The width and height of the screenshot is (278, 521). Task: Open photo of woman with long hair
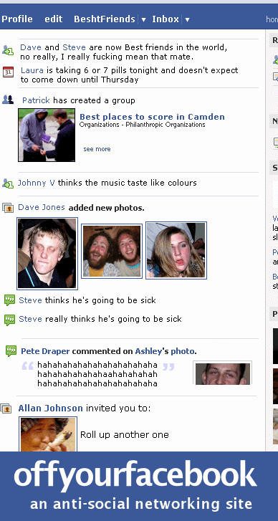[176, 250]
